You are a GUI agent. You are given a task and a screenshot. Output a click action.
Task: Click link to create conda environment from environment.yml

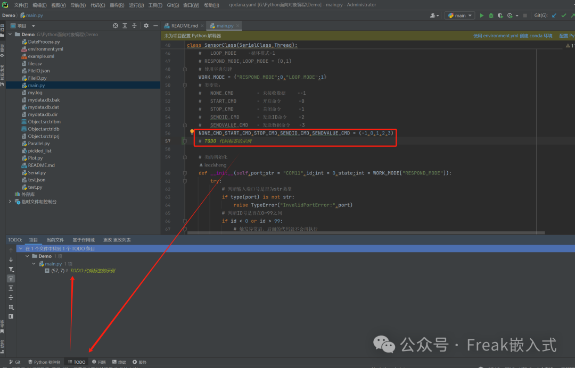tap(512, 36)
